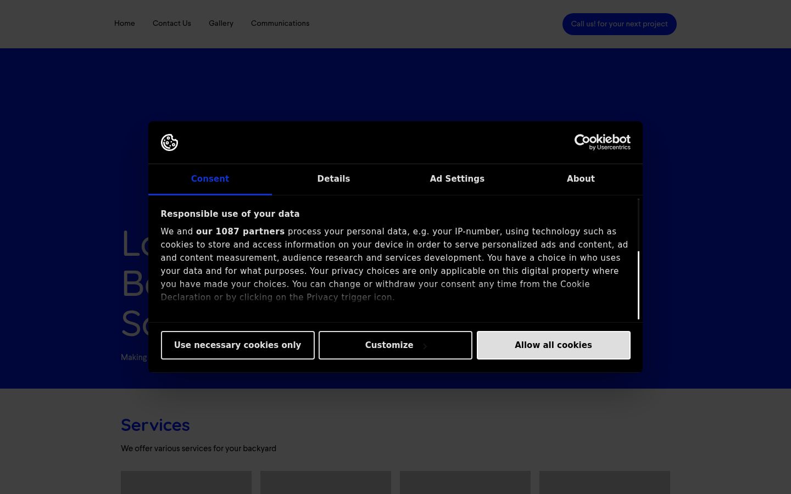Viewport: 791px width, 494px height.
Task: Open the Communications nav link
Action: click(280, 23)
